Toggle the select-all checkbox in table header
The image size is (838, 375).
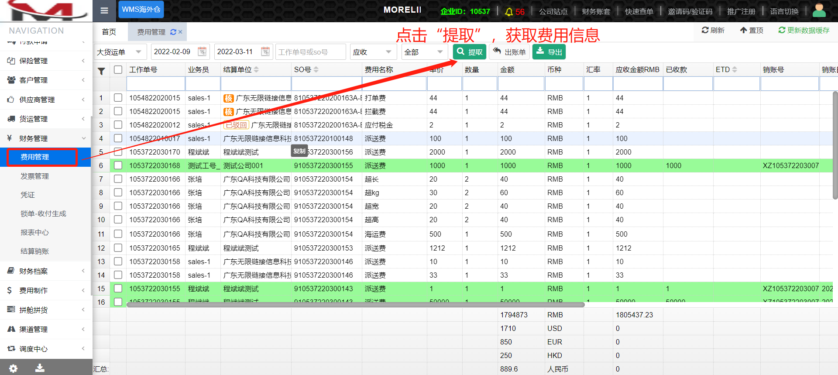(x=118, y=70)
